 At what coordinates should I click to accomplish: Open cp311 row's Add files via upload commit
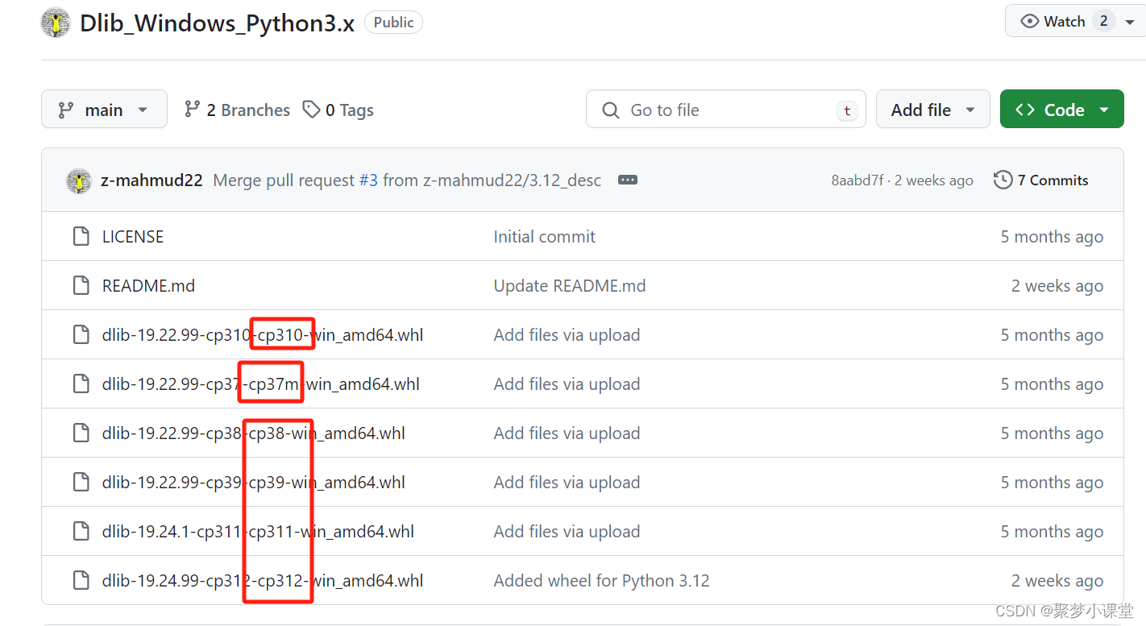567,531
